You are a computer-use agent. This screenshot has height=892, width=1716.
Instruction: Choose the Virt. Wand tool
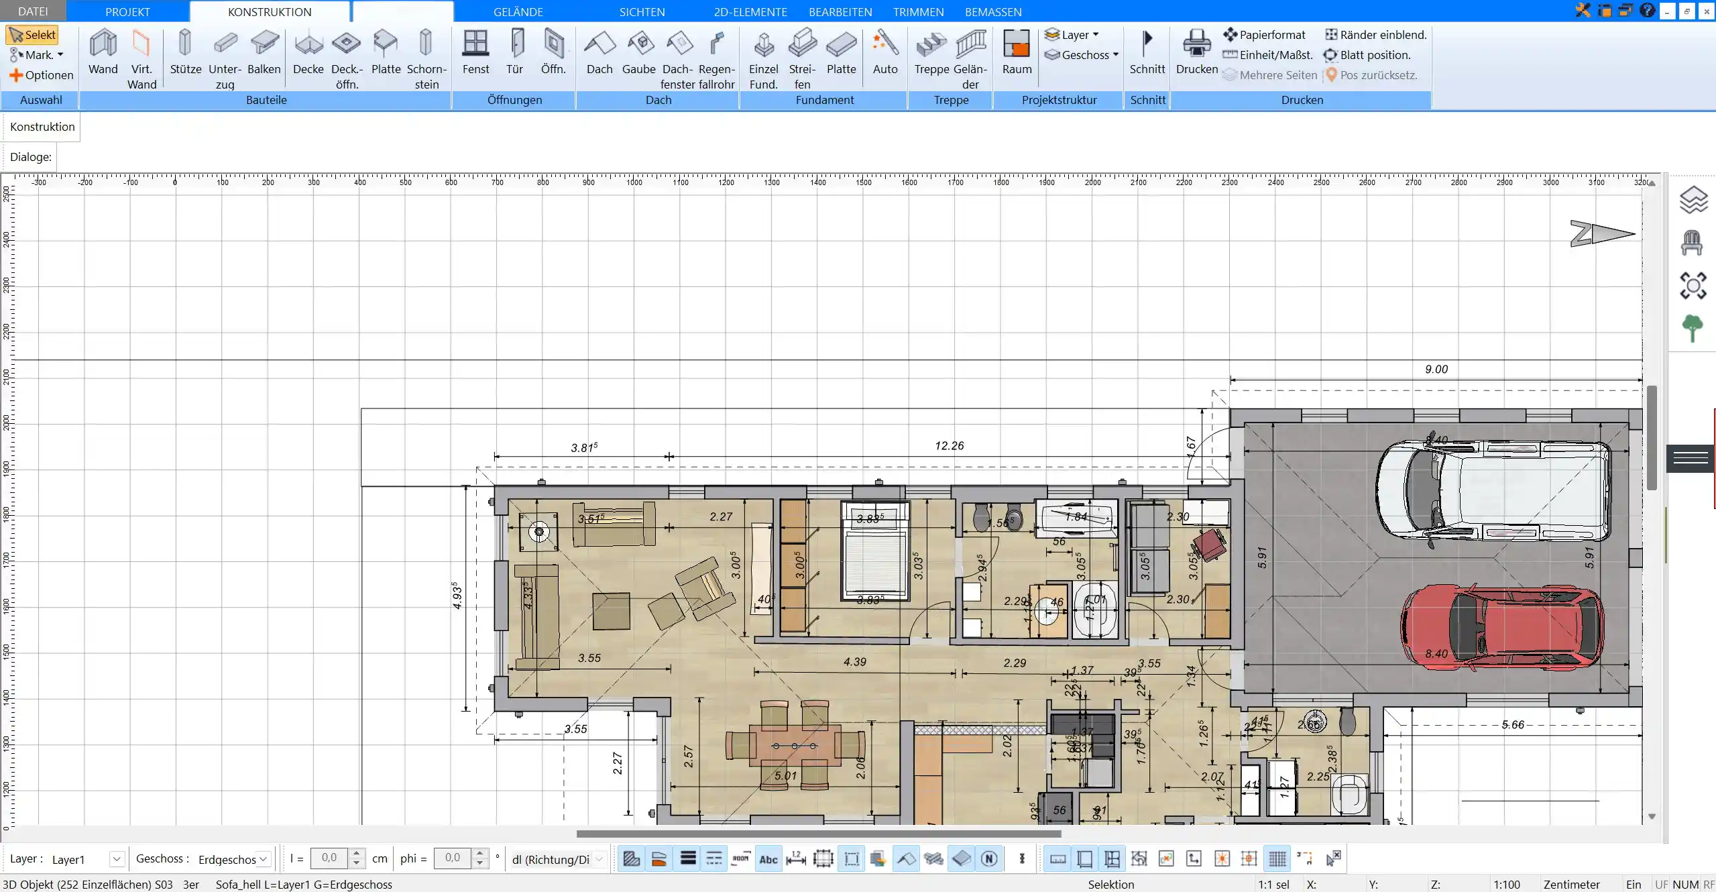click(141, 59)
